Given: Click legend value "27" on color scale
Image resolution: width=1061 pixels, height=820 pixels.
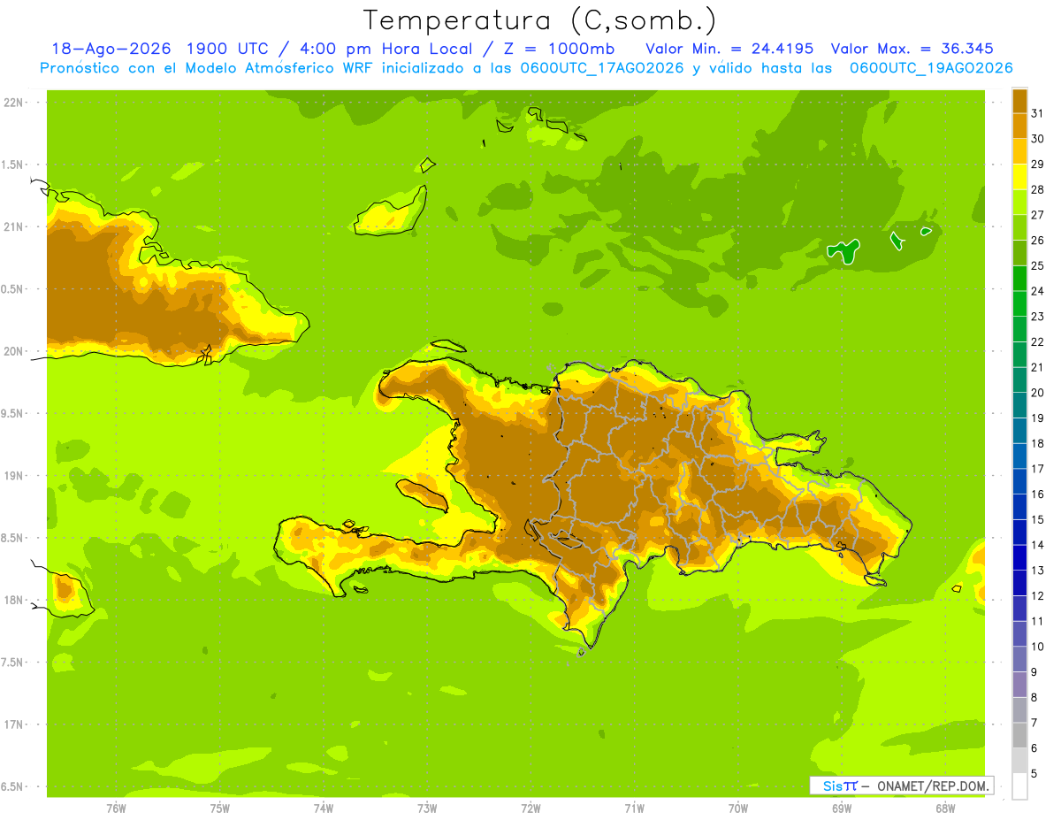Looking at the screenshot, I should tap(1037, 215).
